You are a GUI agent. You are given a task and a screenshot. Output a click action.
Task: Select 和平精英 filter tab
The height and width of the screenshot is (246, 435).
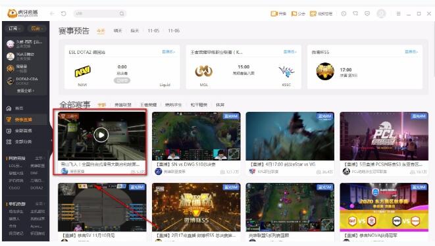pyautogui.click(x=199, y=105)
